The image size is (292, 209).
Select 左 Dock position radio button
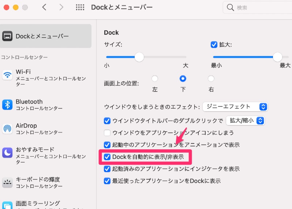click(x=155, y=79)
